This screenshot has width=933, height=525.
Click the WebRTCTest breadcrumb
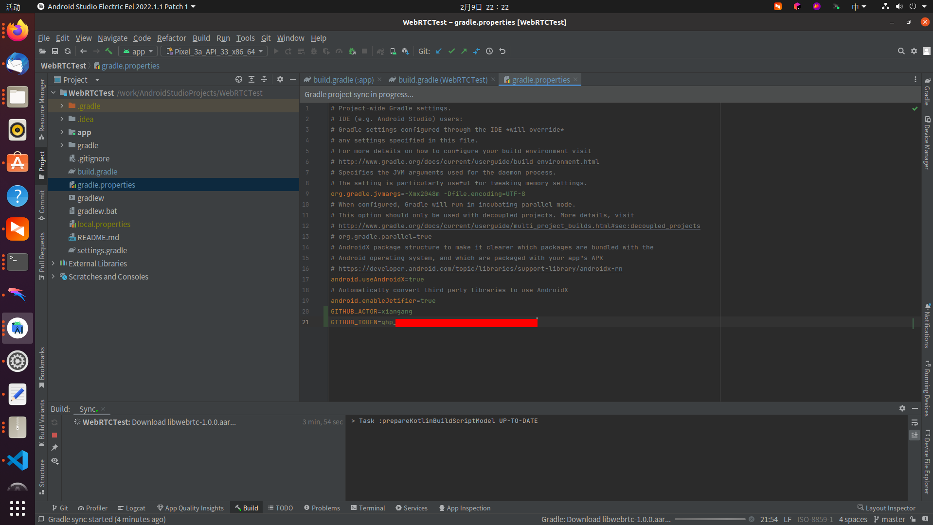(63, 66)
